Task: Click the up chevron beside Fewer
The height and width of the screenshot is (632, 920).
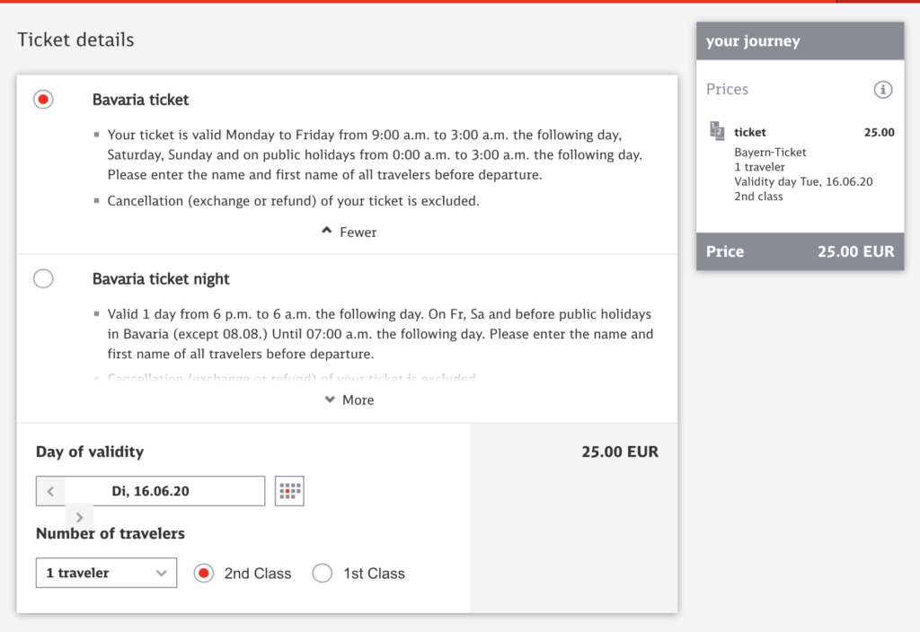Action: (x=327, y=232)
